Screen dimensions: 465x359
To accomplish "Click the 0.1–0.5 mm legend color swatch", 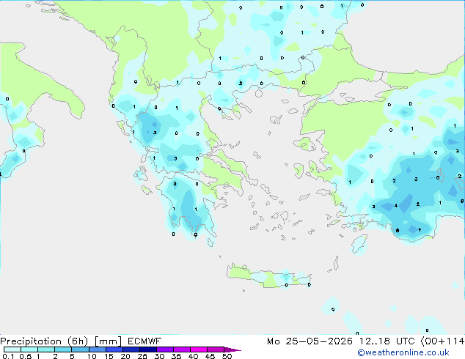I will coord(12,349).
